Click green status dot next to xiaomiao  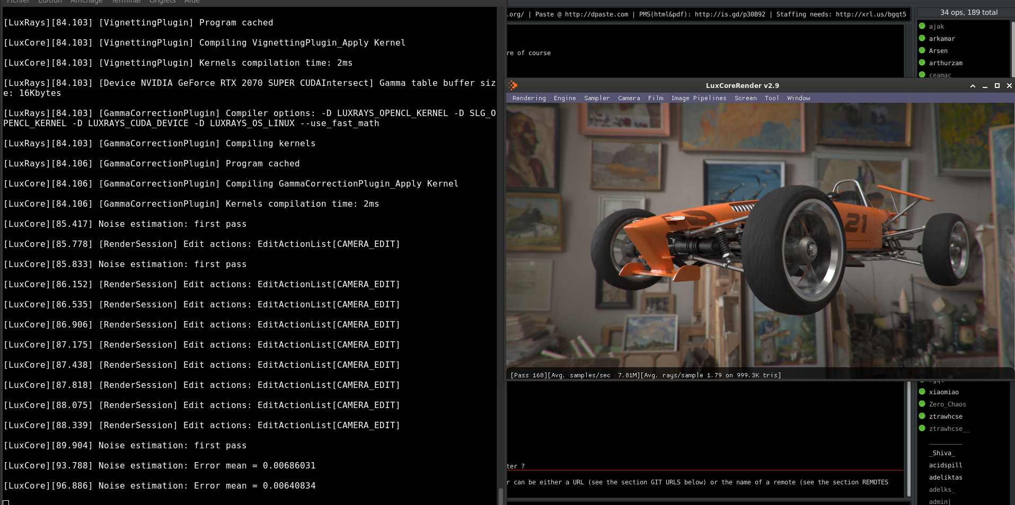922,392
